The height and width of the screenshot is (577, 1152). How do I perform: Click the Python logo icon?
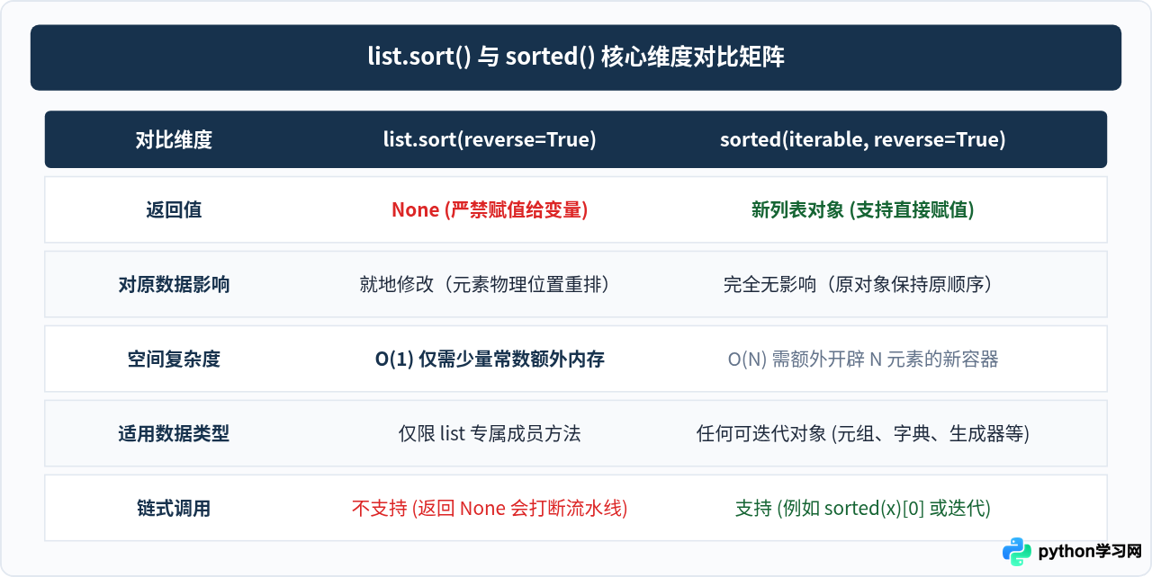click(x=1017, y=552)
